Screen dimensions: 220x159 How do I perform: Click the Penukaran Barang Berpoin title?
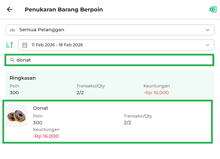click(64, 10)
